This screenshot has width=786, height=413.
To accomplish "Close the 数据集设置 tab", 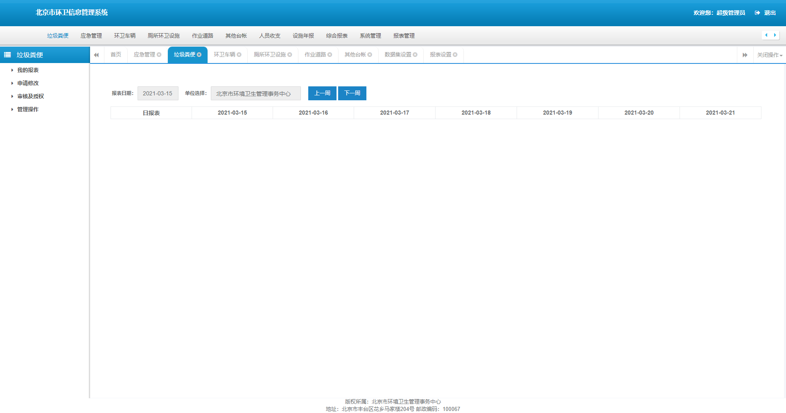I will click(415, 55).
